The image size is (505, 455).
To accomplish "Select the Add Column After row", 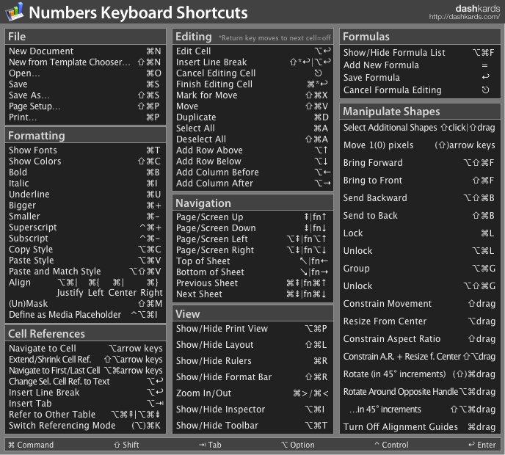I will (x=252, y=183).
